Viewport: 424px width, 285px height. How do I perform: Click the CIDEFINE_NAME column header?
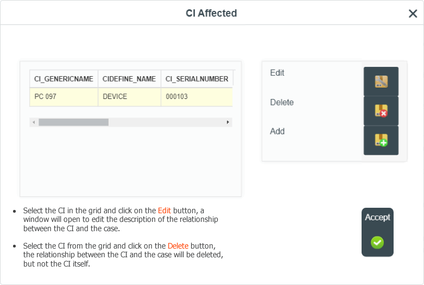pos(129,79)
